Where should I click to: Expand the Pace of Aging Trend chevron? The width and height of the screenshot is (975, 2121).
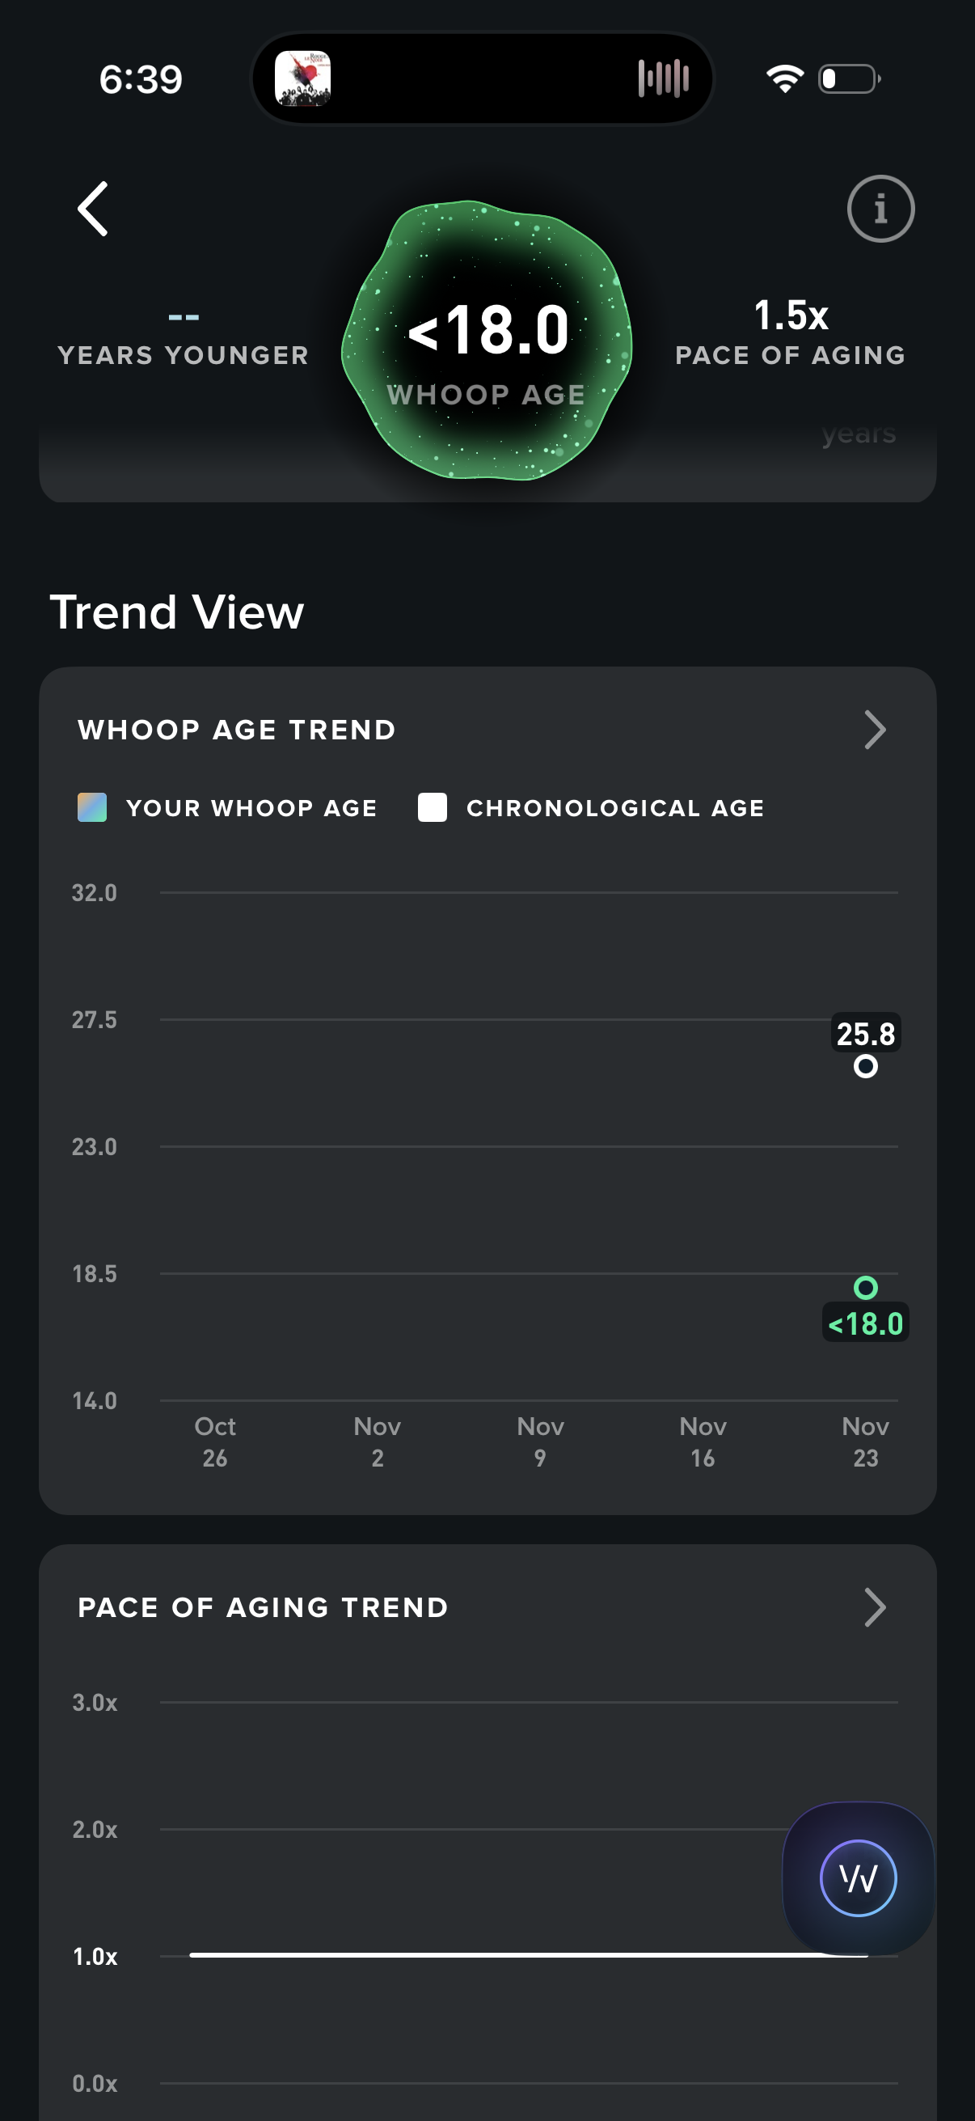[x=875, y=1607]
